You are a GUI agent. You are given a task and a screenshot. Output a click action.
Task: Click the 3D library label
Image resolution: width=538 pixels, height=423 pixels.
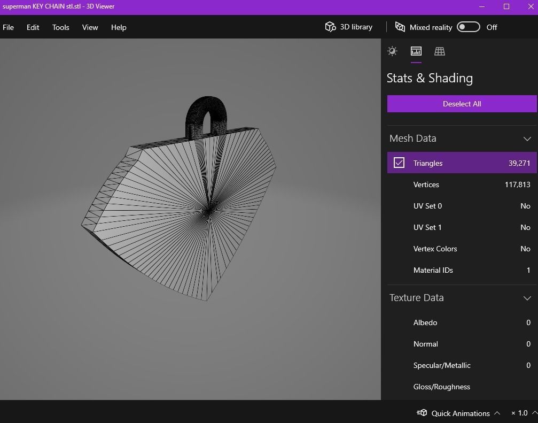[x=356, y=27]
